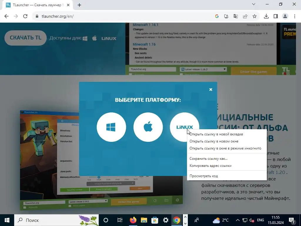
Task: Open notification center icon
Action: pyautogui.click(x=292, y=220)
